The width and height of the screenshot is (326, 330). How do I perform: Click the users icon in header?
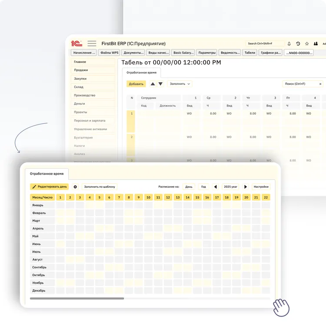[x=316, y=43]
